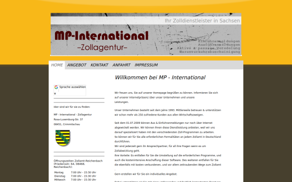
Task: Open the IMPRESSUM page
Action: point(146,65)
